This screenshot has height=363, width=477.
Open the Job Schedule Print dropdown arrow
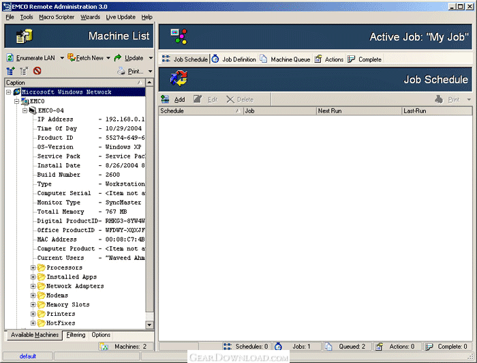click(469, 100)
